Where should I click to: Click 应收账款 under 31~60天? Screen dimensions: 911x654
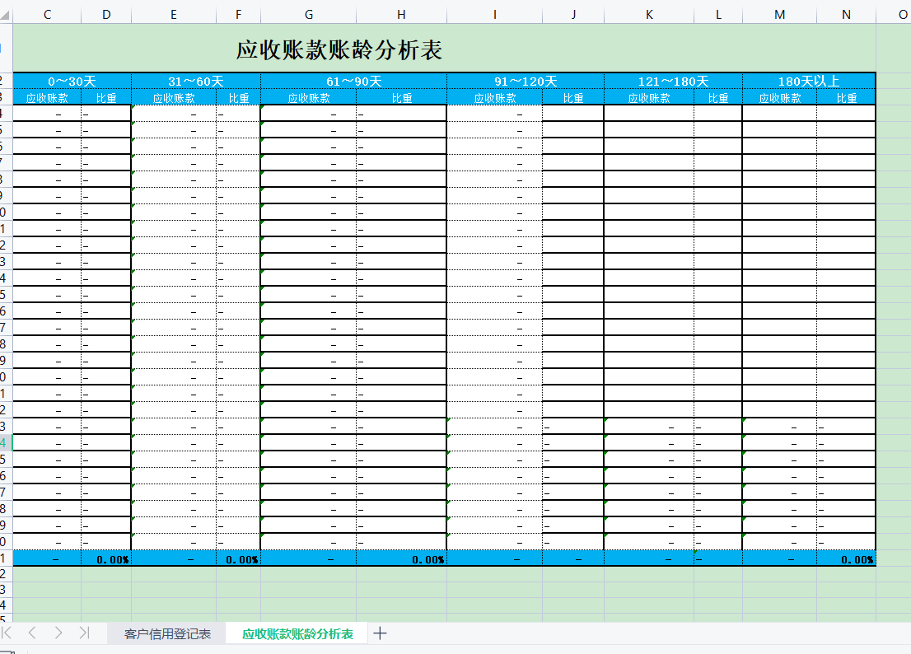(x=174, y=97)
